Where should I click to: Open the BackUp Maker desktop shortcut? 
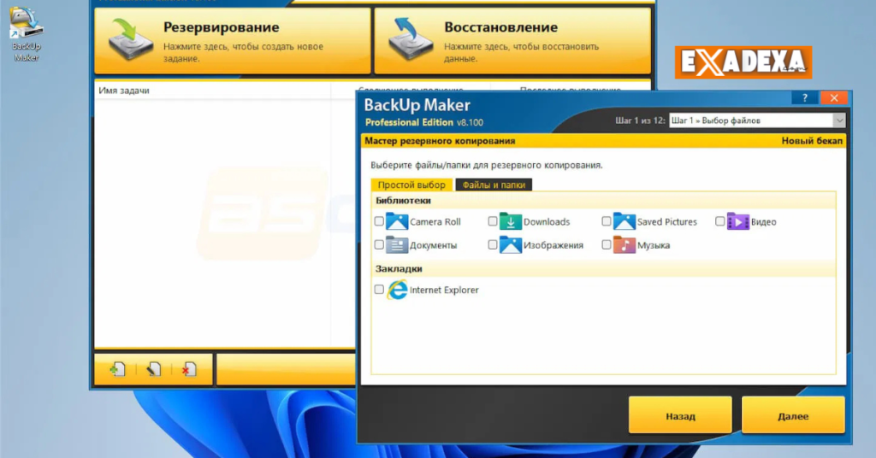point(26,33)
